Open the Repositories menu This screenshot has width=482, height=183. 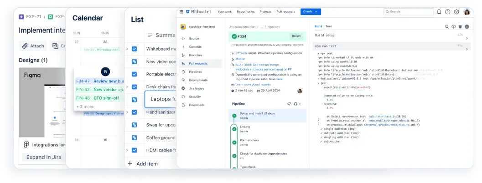tap(246, 12)
